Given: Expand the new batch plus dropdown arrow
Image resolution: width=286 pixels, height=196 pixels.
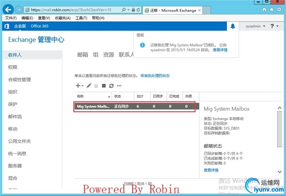Looking at the screenshot, I should [83, 86].
